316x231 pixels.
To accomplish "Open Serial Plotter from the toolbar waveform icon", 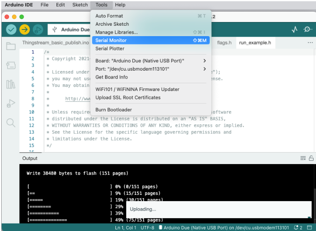I will 295,29.
